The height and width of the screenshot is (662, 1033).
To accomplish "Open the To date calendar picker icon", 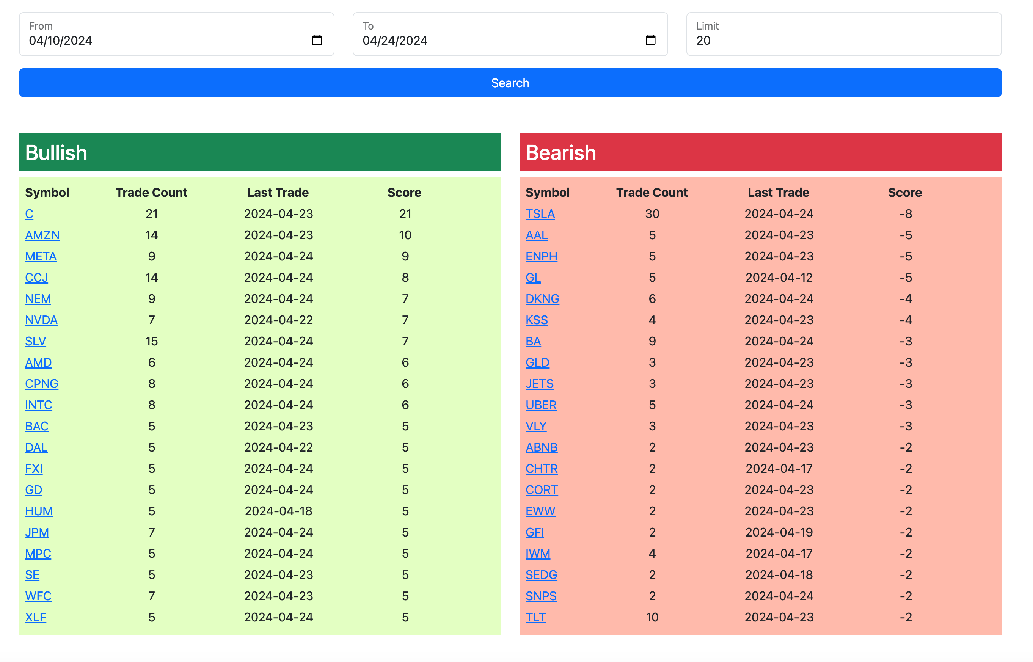I will 650,40.
